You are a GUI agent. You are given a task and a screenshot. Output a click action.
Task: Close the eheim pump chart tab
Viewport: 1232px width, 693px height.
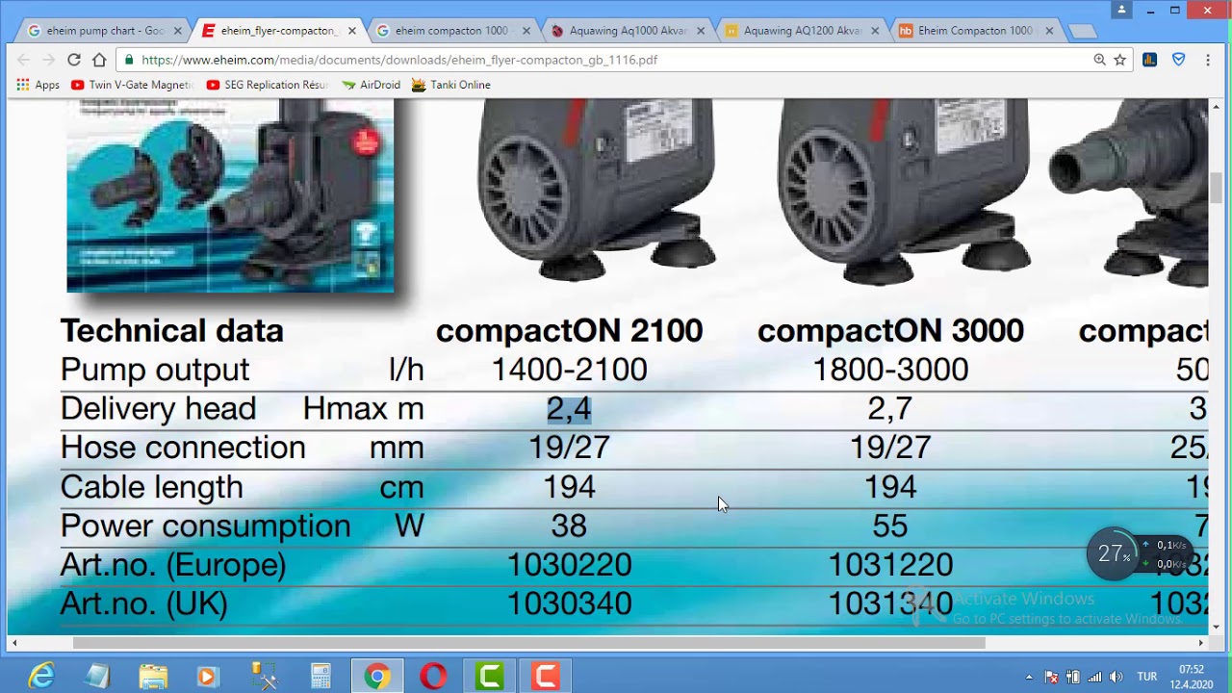177,31
